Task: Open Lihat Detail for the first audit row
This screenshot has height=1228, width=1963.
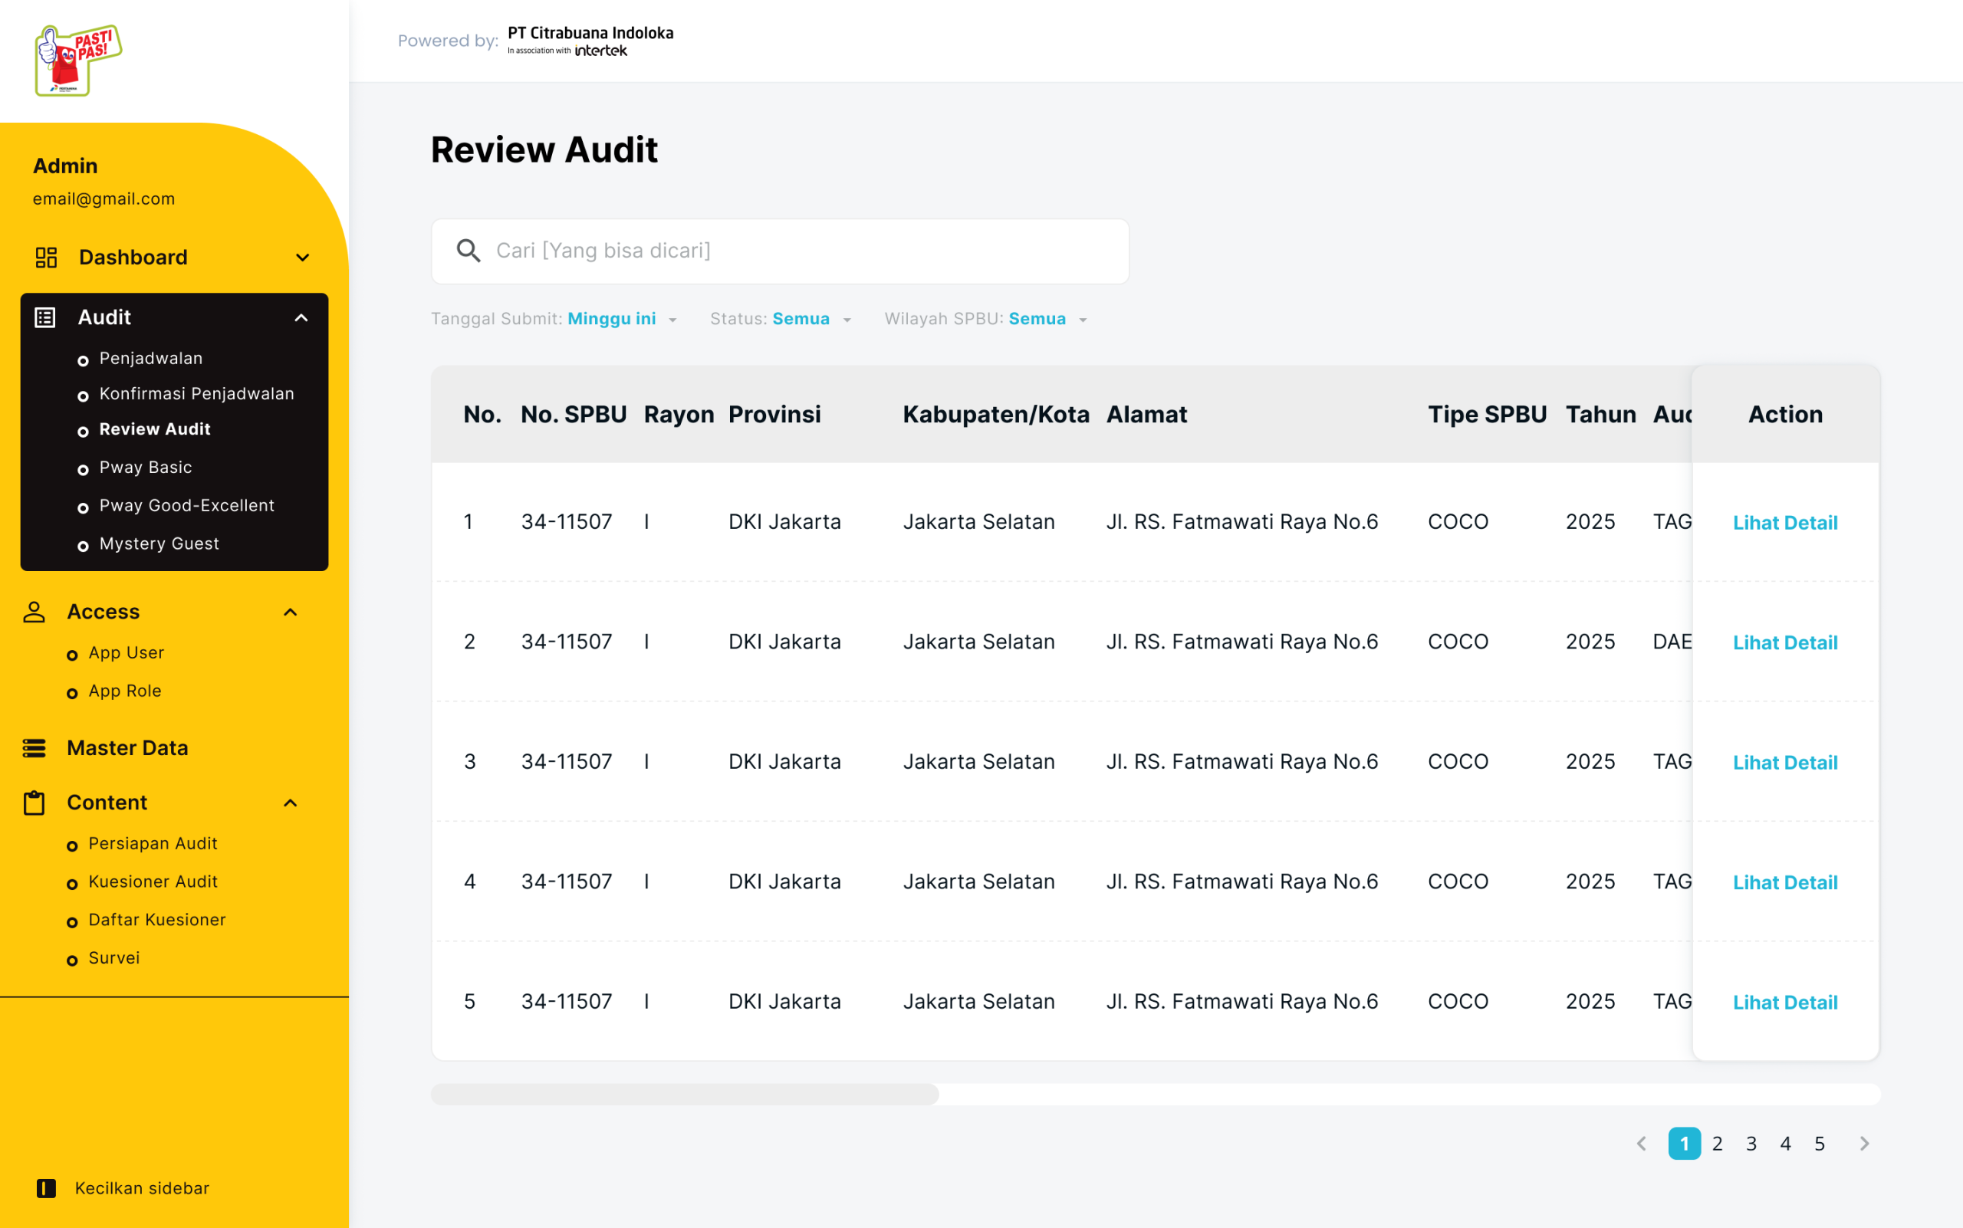Action: (x=1785, y=522)
